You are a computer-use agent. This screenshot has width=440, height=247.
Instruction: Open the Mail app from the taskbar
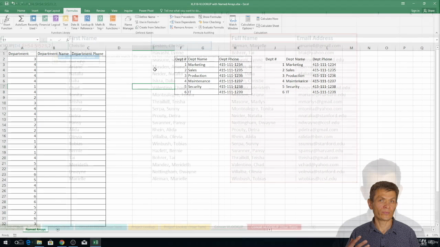84,242
